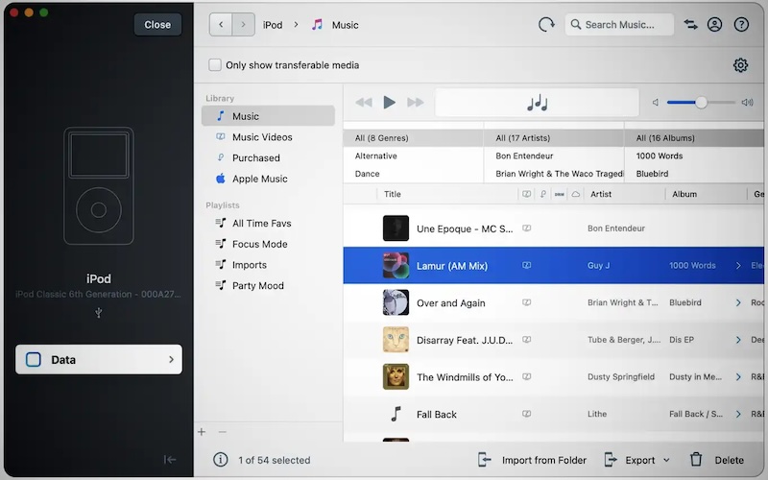Click Import from Folder

(532, 460)
